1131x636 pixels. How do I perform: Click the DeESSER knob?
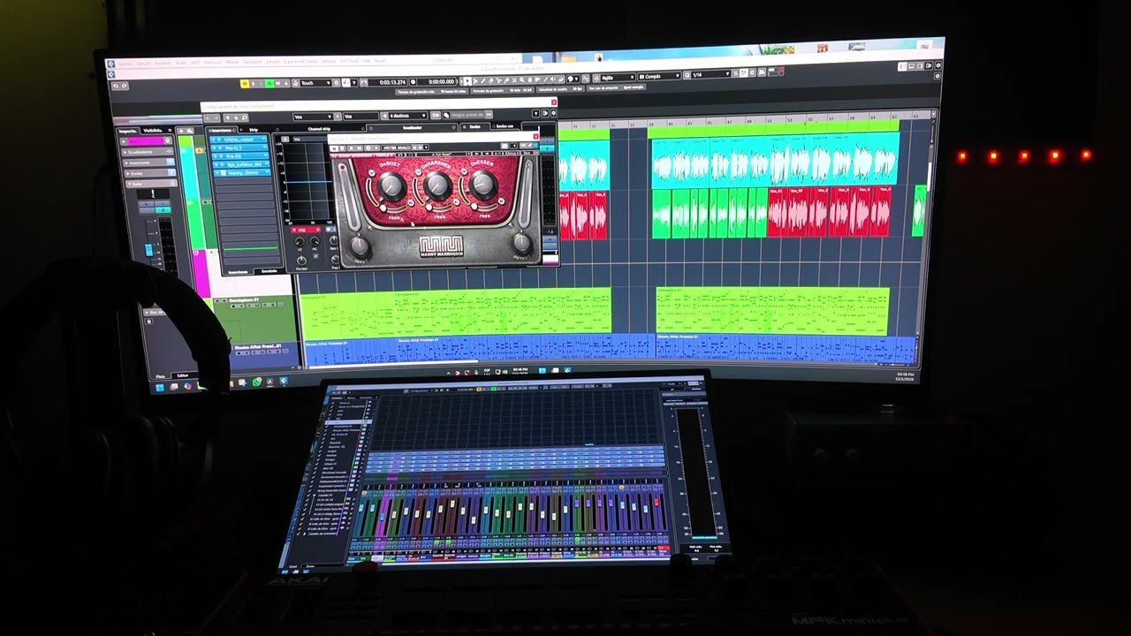483,185
